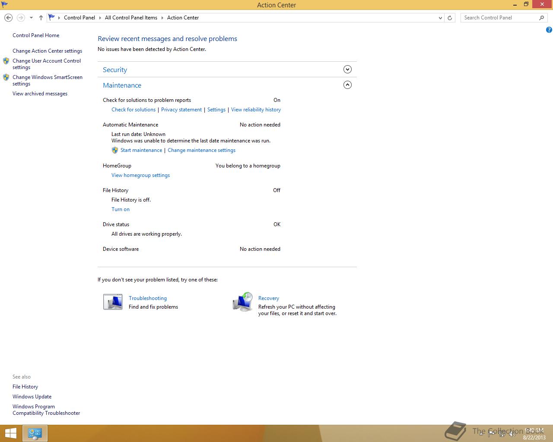The width and height of the screenshot is (553, 442).
Task: Open the Privacy statement link
Action: click(x=181, y=110)
